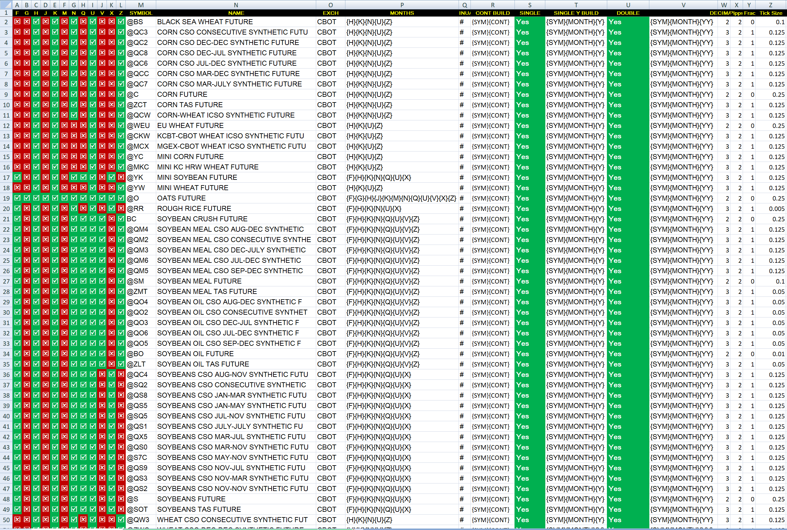787x530 pixels.
Task: Click the V month red cross icon in the @S row
Action: 102,499
